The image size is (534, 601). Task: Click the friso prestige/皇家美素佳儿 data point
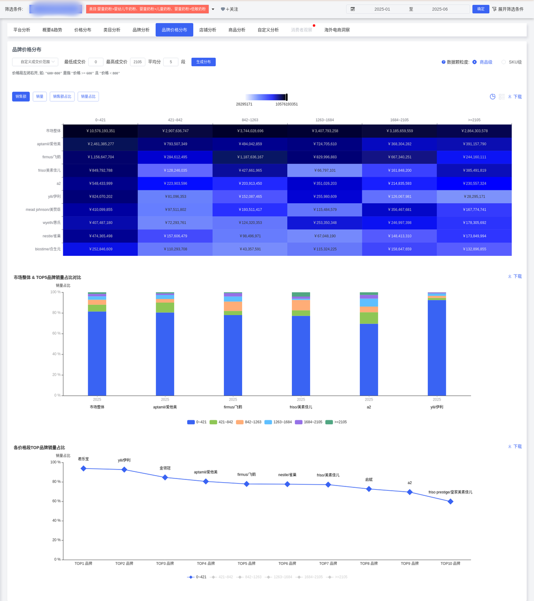(x=450, y=501)
